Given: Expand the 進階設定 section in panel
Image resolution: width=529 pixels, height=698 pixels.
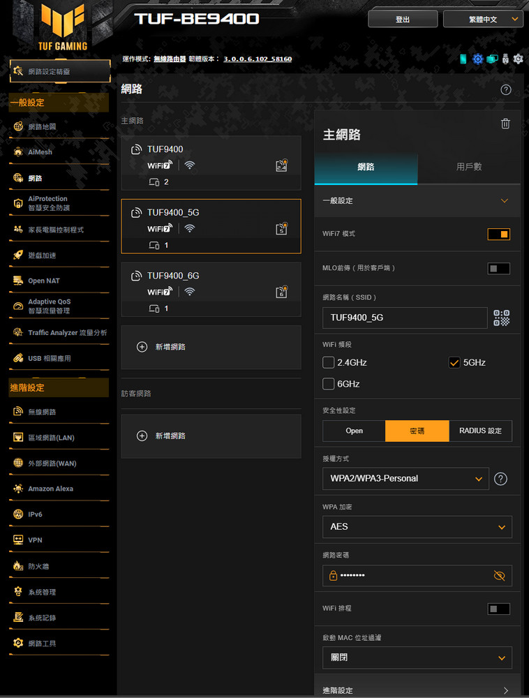Looking at the screenshot, I should (417, 690).
